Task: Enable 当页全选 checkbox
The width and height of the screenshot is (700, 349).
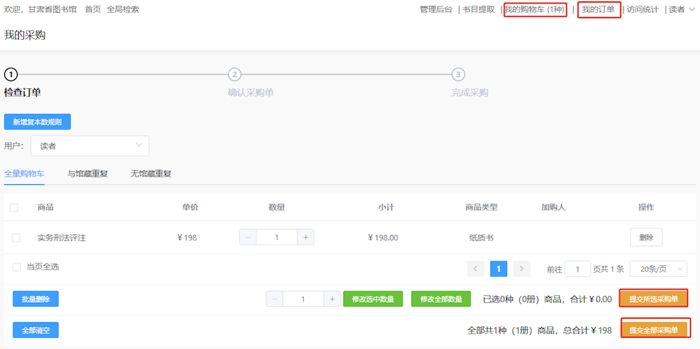Action: pyautogui.click(x=17, y=267)
